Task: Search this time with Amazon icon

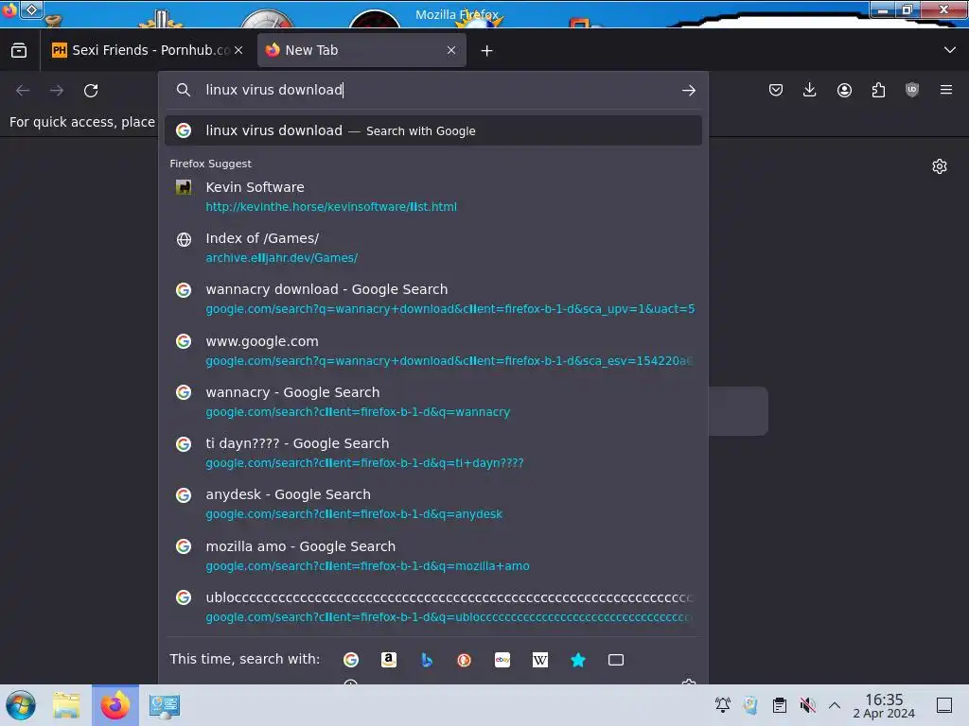Action: point(389,660)
